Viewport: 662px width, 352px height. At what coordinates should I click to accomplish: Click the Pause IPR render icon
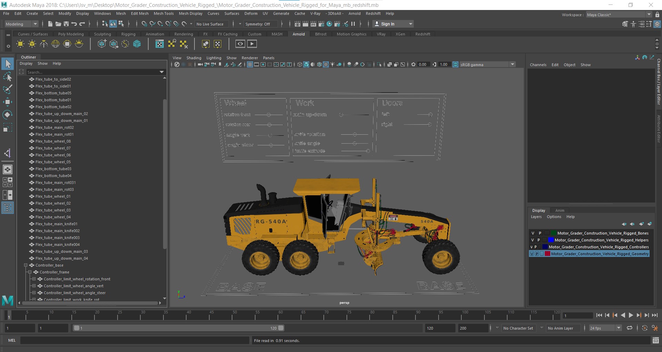tap(353, 24)
